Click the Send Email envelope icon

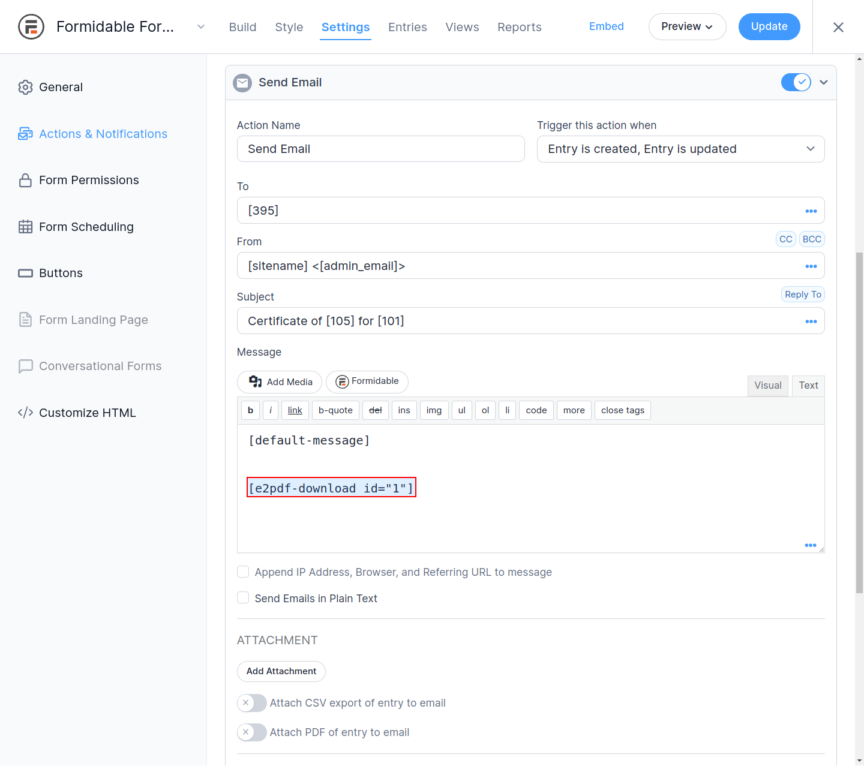tap(242, 83)
